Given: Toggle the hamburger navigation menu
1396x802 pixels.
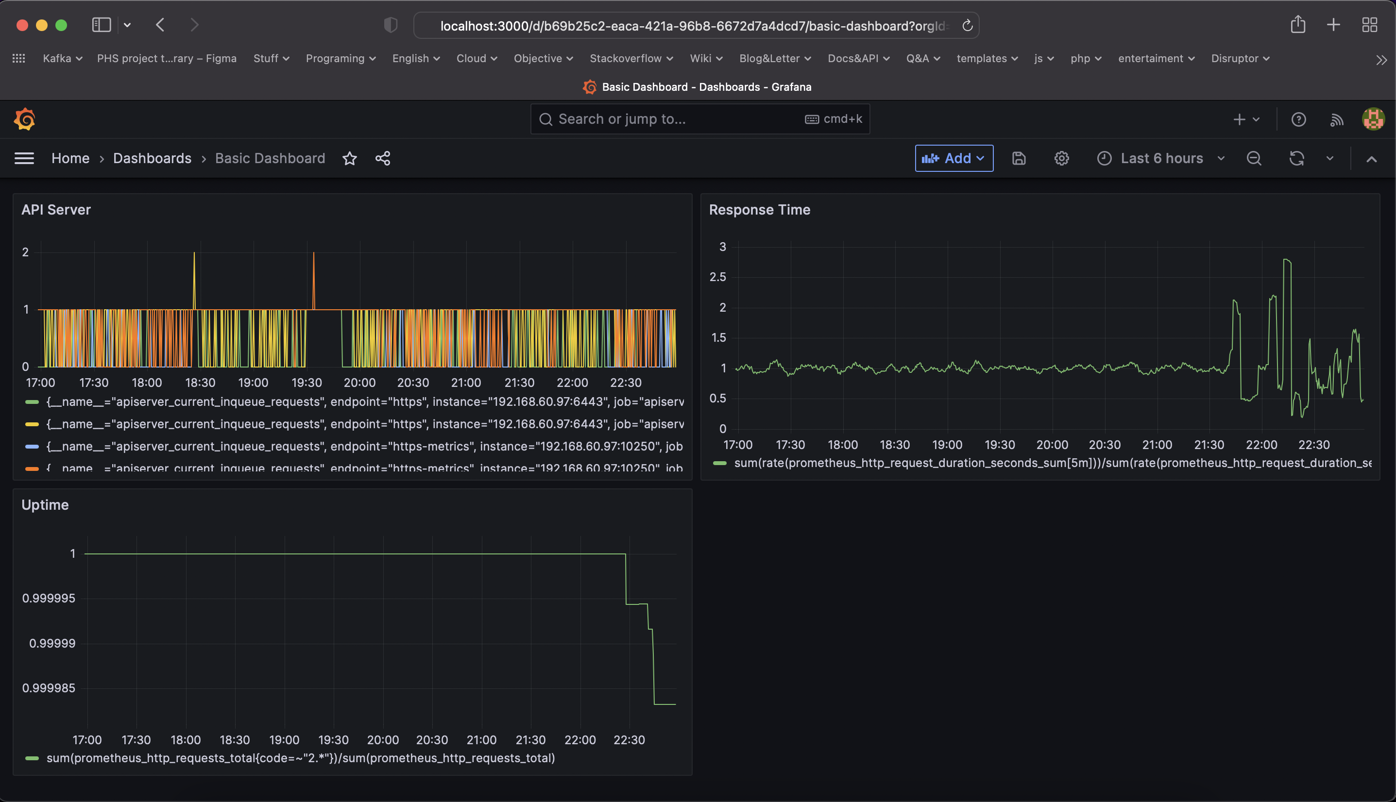Looking at the screenshot, I should point(24,159).
